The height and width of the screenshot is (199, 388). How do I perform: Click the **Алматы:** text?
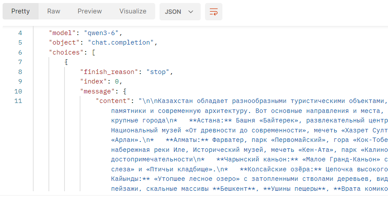187,140
